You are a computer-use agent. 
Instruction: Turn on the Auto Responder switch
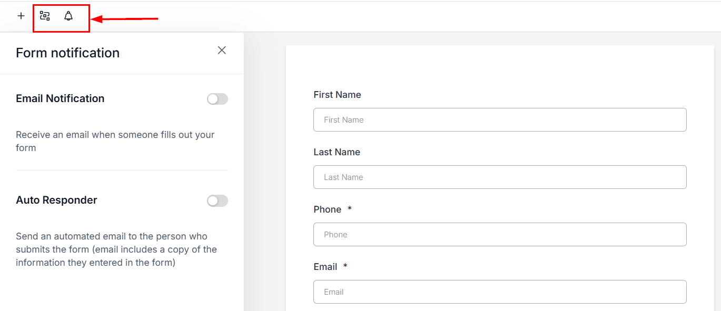coord(217,200)
